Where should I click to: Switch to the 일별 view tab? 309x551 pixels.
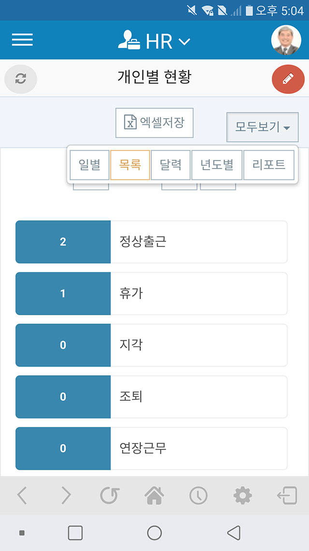point(90,165)
